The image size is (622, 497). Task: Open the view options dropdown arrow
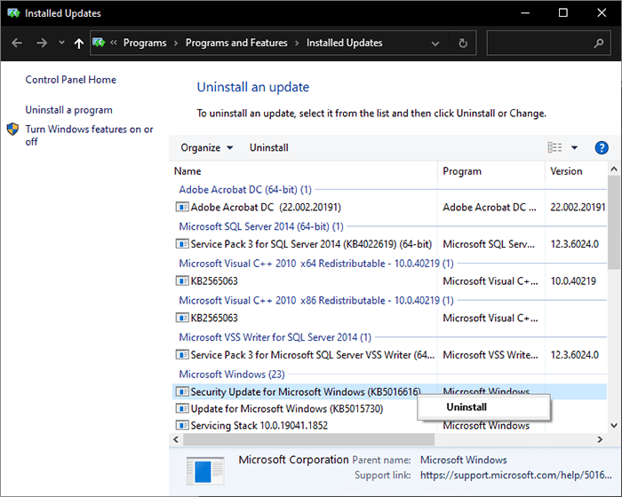tap(574, 148)
